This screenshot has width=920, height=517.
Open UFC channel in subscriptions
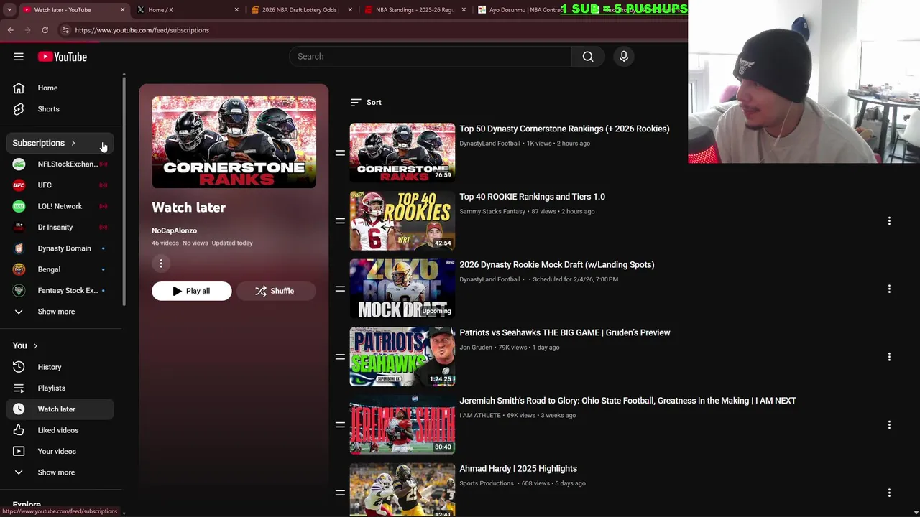(x=60, y=185)
